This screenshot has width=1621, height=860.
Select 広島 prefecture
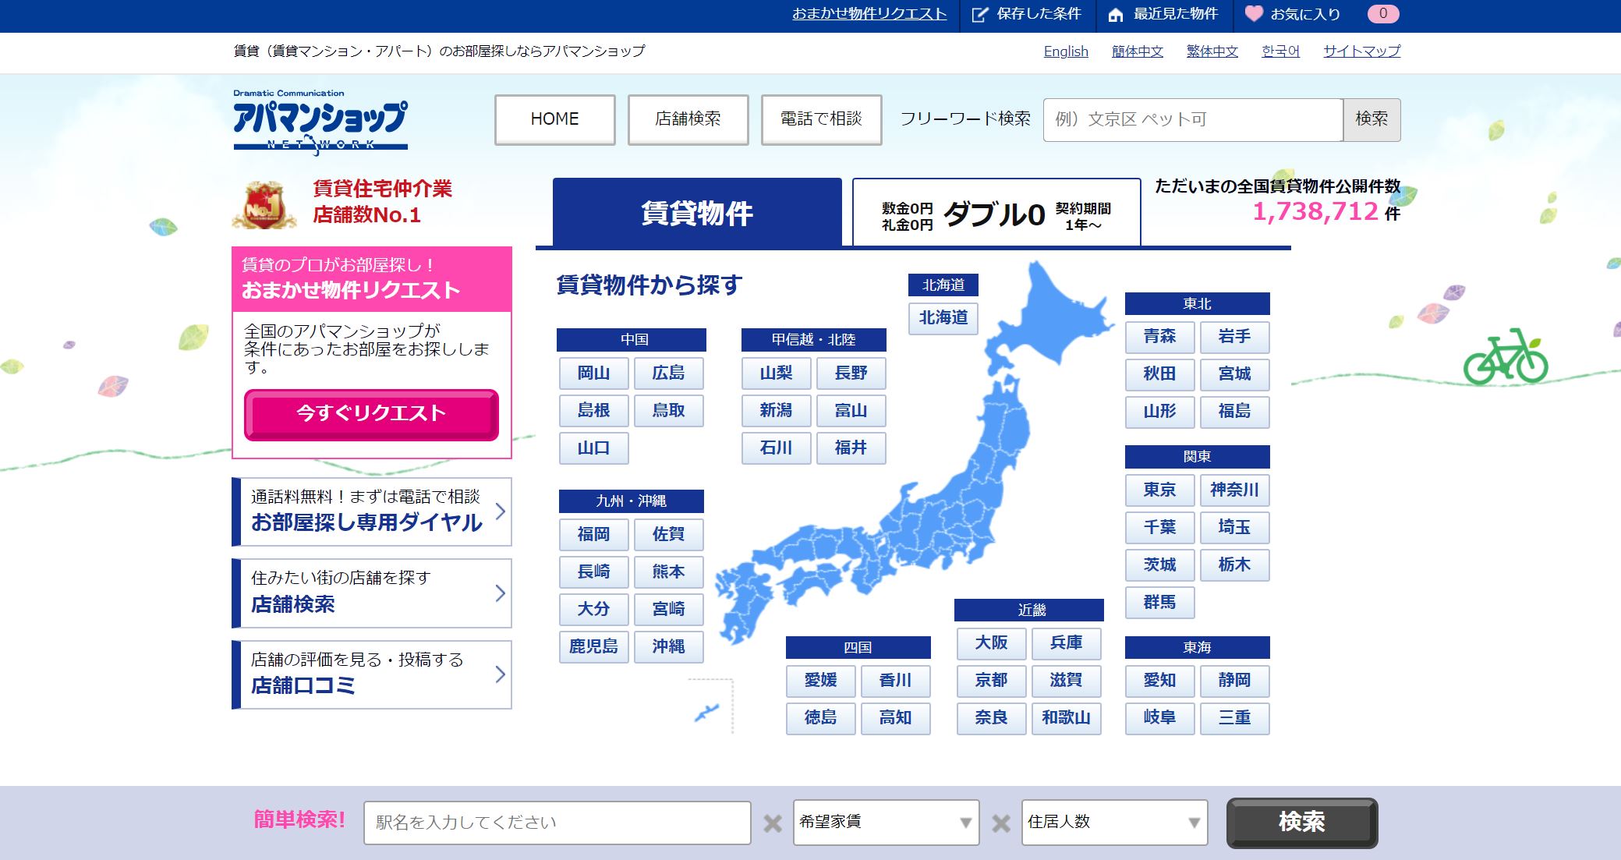coord(668,373)
